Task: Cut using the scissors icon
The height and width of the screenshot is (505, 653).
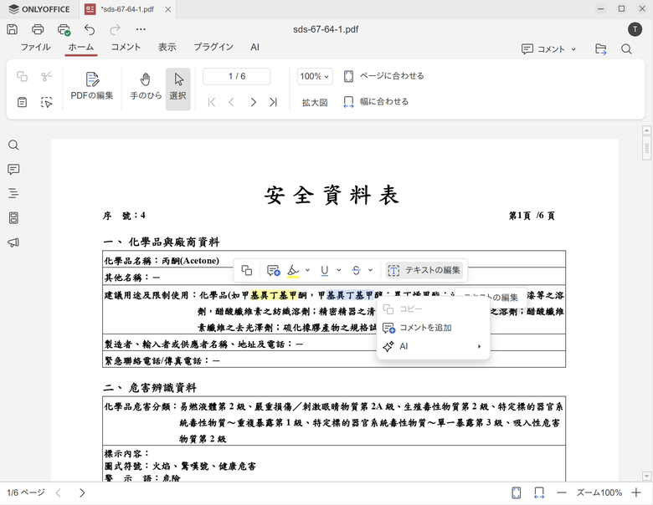Action: tap(47, 76)
